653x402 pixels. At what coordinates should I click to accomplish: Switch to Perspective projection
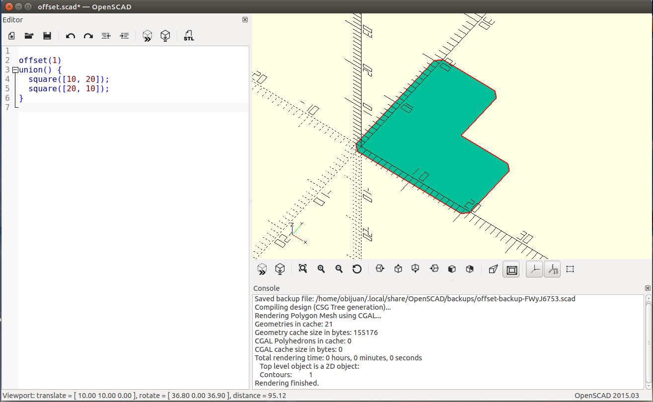(x=493, y=269)
